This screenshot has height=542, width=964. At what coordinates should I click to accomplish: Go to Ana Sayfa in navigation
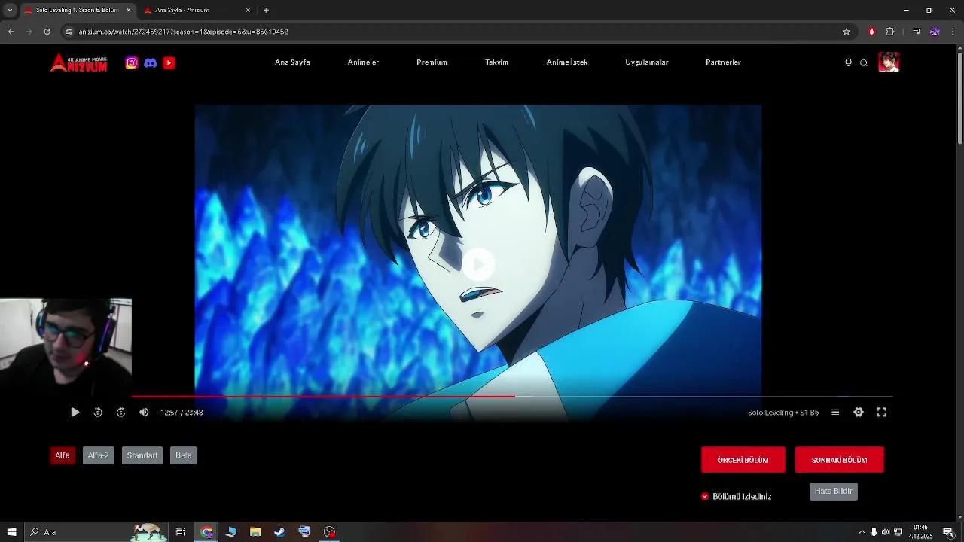292,62
